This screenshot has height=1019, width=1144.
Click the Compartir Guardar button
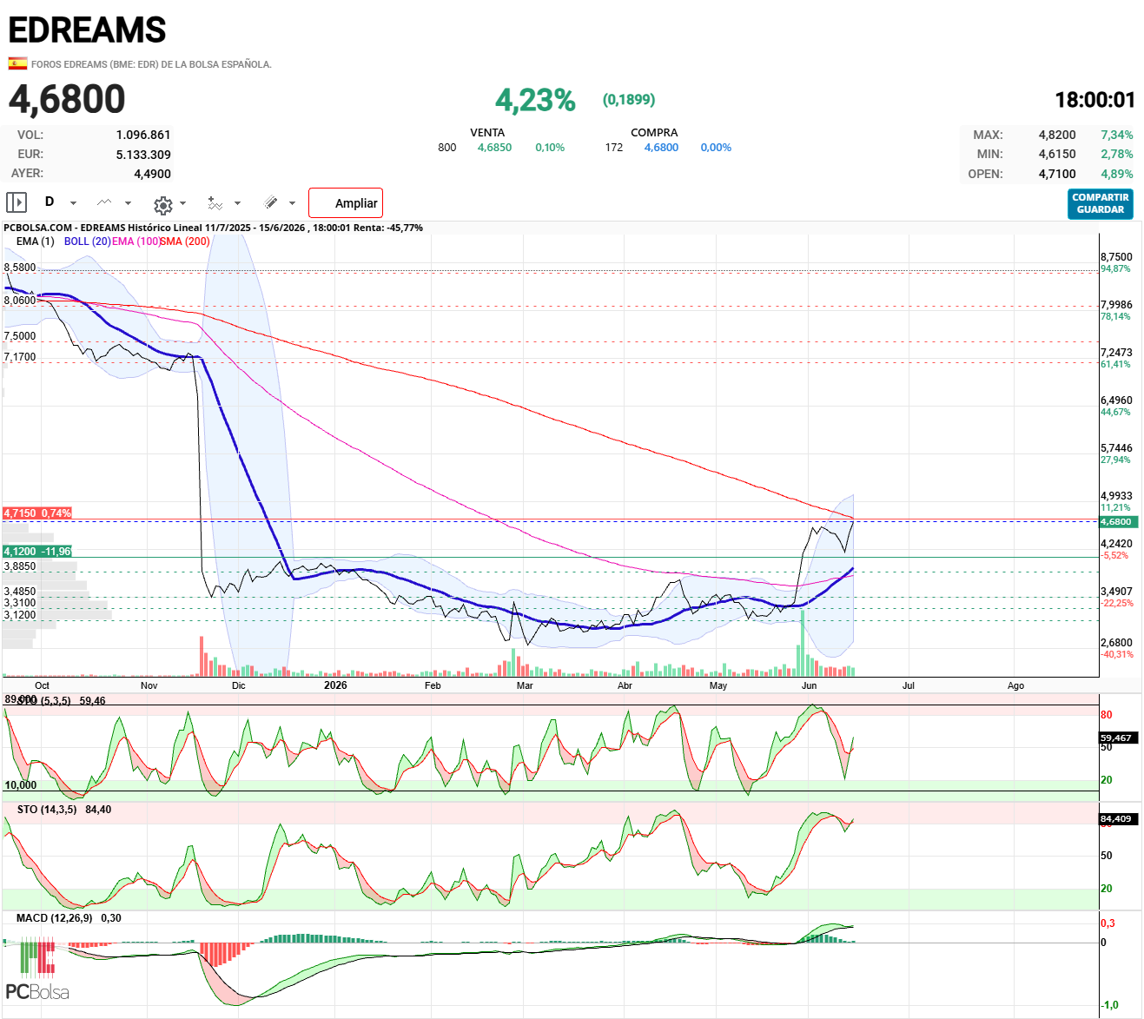pyautogui.click(x=1100, y=203)
